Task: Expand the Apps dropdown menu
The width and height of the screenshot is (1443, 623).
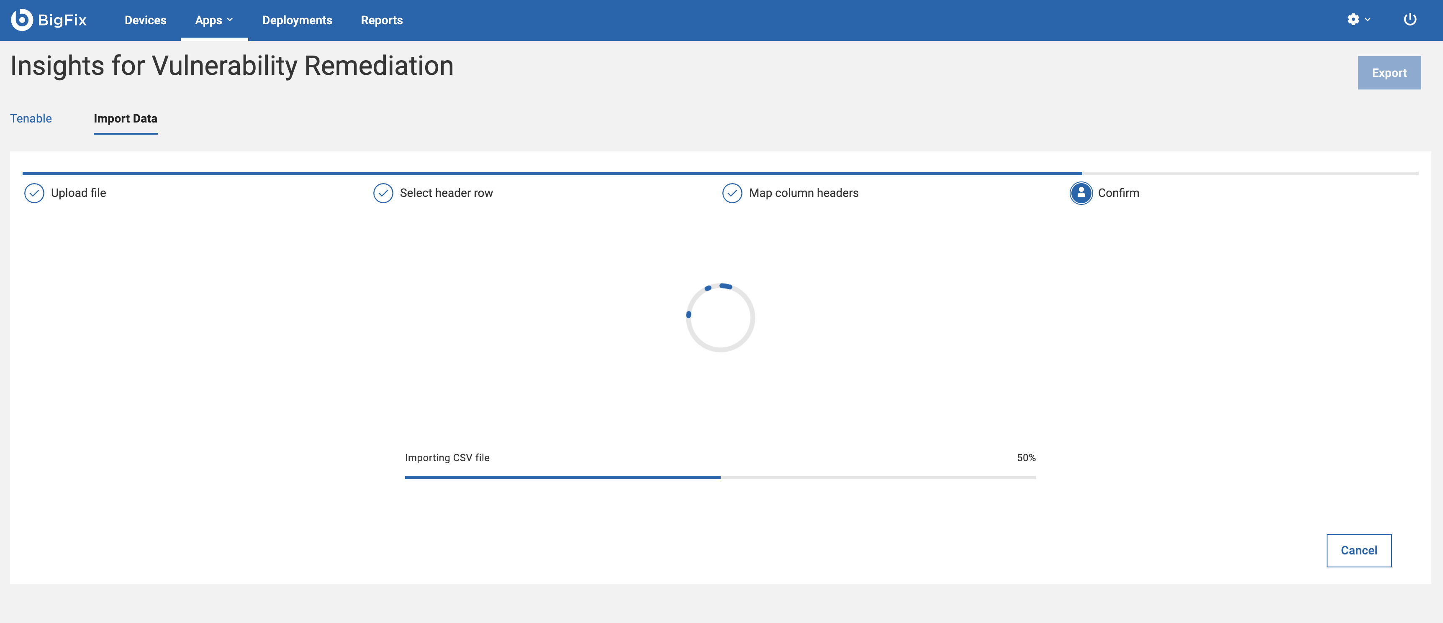Action: [x=214, y=20]
